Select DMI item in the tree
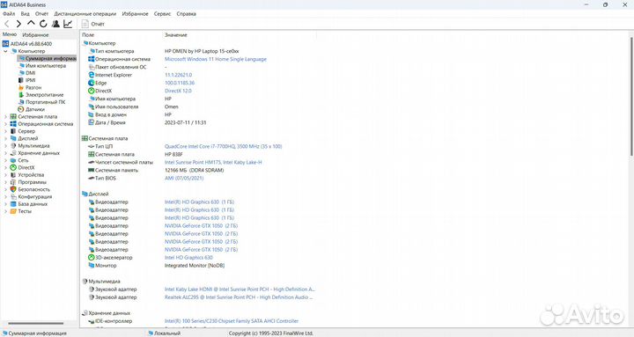Image resolution: width=634 pixels, height=337 pixels. [x=30, y=73]
